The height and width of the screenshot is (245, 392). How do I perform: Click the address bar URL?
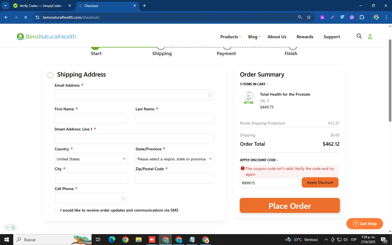(71, 17)
